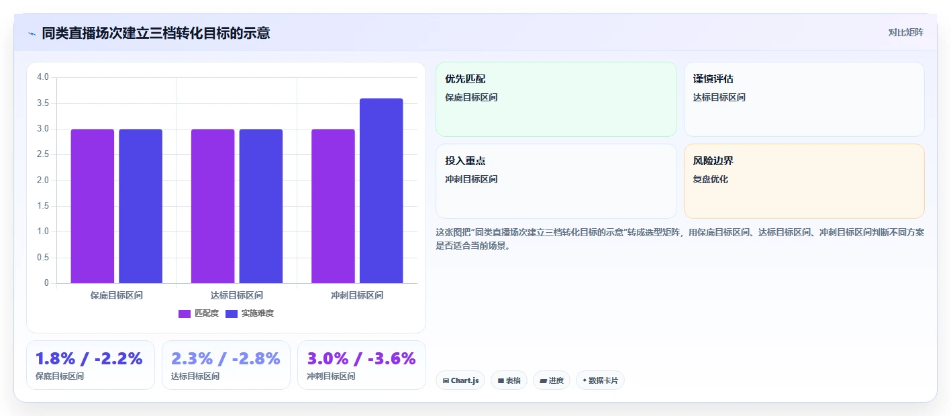Click the tall blue 实施难度 bar for 冲刺目标区间

[x=381, y=191]
